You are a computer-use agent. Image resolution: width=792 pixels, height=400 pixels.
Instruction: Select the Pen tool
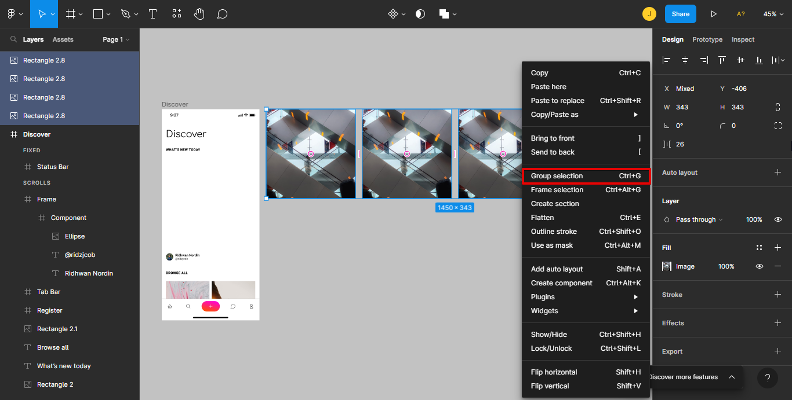[x=126, y=14]
